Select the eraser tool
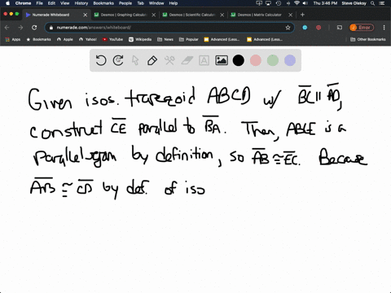391x293 pixels. pos(187,60)
